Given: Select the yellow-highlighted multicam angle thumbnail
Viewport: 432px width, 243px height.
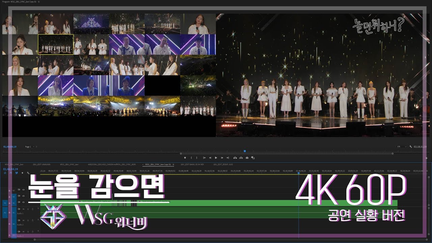Looking at the screenshot, I should point(56,44).
